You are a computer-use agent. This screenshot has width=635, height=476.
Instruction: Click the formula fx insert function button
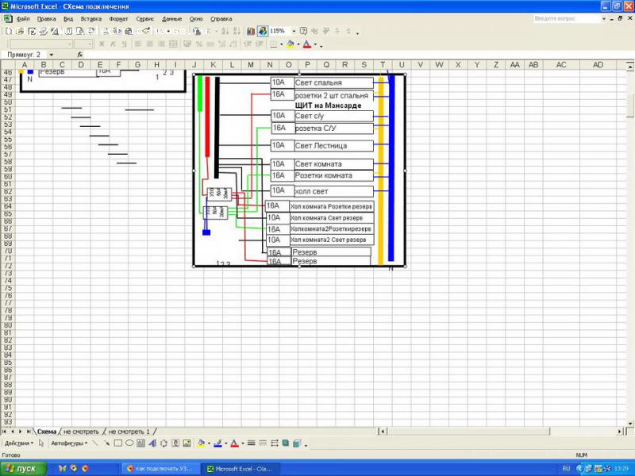(x=79, y=55)
